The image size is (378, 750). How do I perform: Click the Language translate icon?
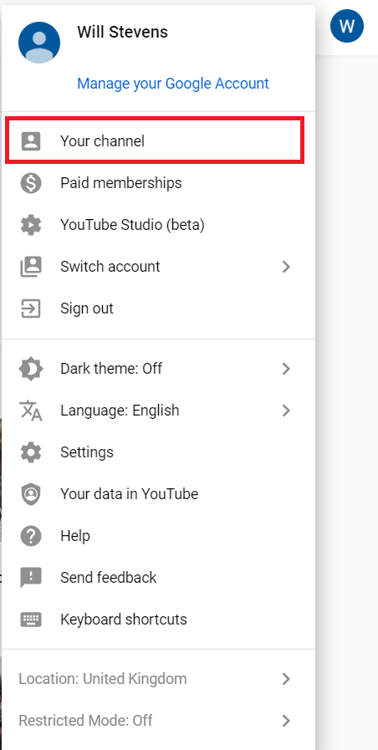pyautogui.click(x=31, y=411)
